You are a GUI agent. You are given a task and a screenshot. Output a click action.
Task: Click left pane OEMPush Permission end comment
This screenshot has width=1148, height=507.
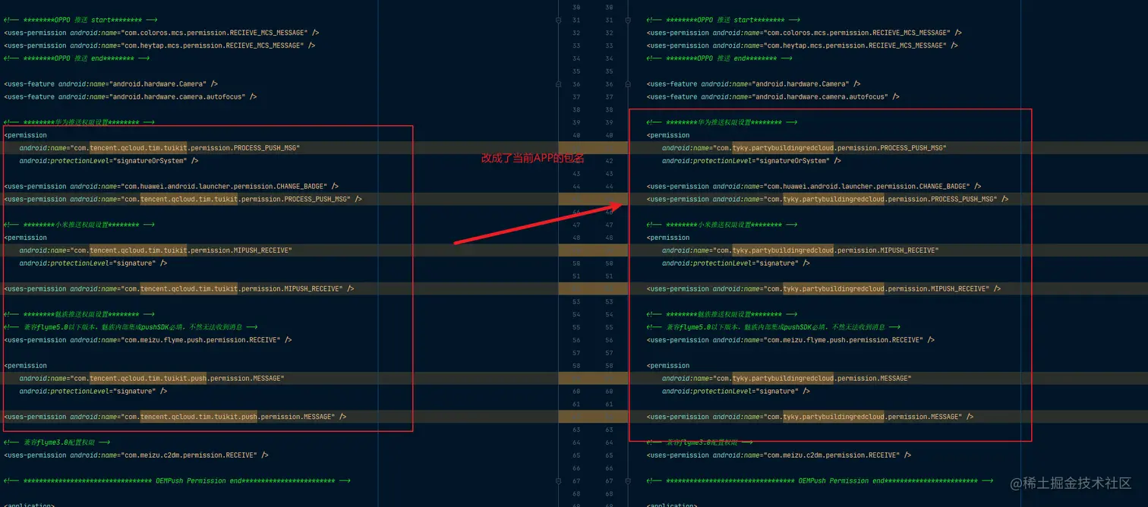[177, 480]
